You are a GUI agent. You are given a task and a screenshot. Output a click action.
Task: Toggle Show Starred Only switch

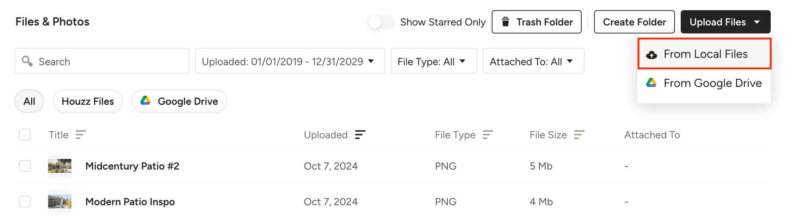381,22
